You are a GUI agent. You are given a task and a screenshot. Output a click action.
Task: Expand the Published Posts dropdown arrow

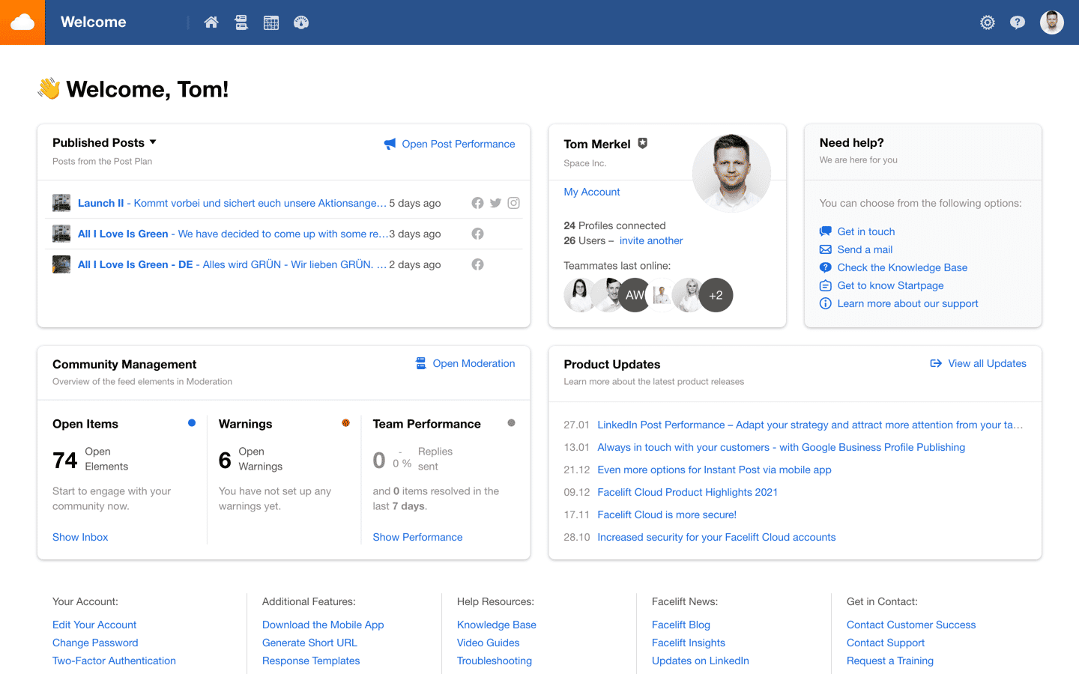click(153, 142)
